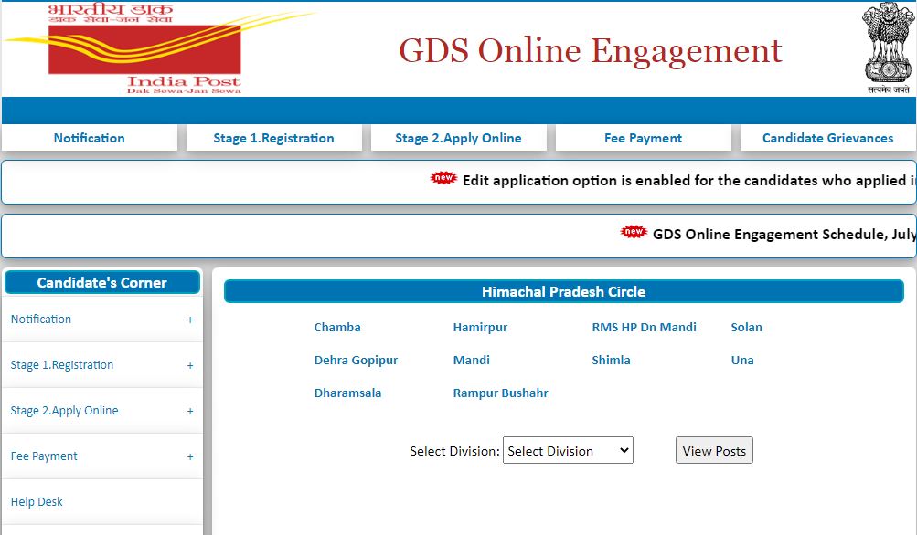This screenshot has height=535, width=917.
Task: Click Stage 1.Registration item in sidebar
Action: (102, 364)
